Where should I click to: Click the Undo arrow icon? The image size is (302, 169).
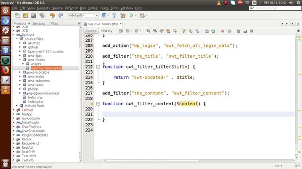tap(52, 15)
